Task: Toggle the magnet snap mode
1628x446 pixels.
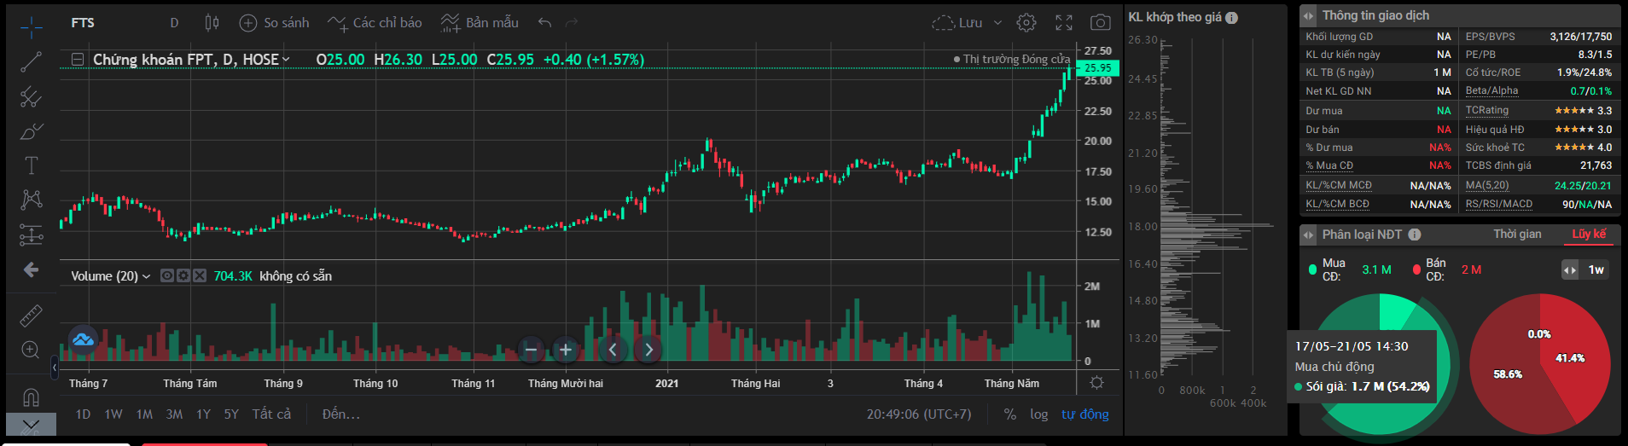Action: click(x=32, y=397)
